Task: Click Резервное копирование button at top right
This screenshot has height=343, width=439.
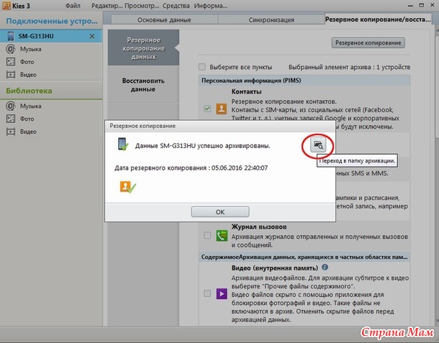Action: (x=368, y=43)
